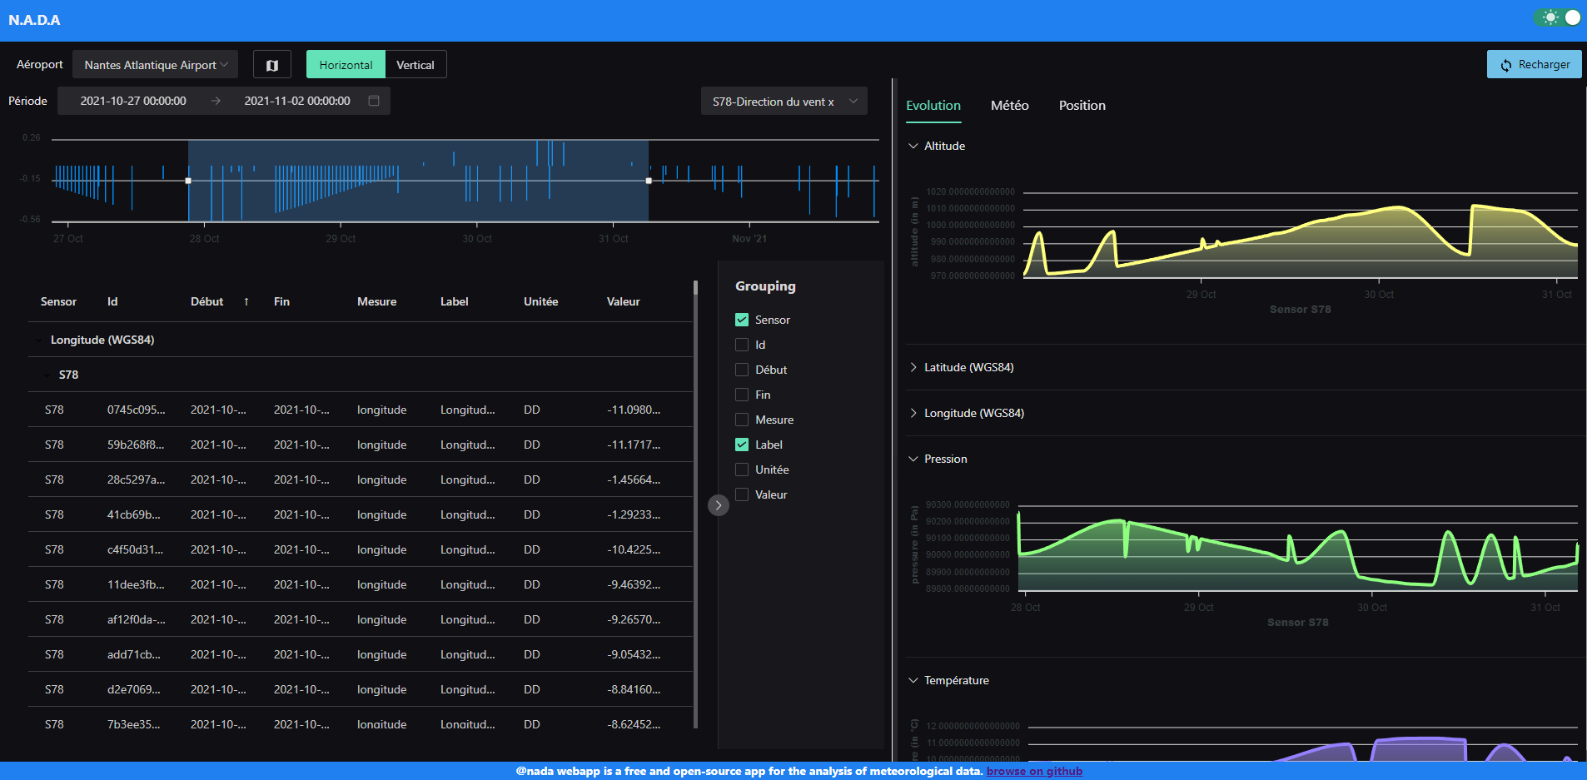Sort by the Sensor column header
The image size is (1587, 780).
pyautogui.click(x=58, y=301)
